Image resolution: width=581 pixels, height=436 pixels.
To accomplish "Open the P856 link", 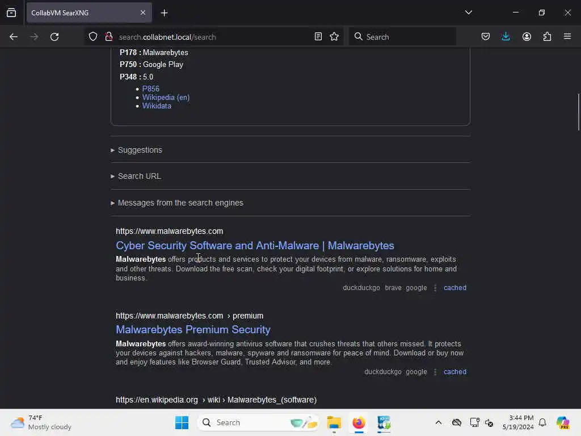I will tap(151, 89).
